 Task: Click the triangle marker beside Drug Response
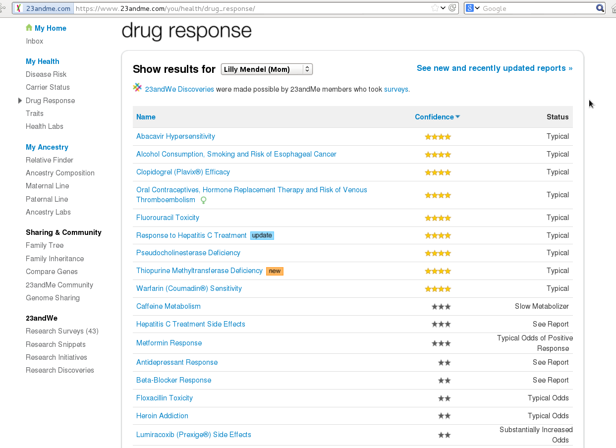20,101
